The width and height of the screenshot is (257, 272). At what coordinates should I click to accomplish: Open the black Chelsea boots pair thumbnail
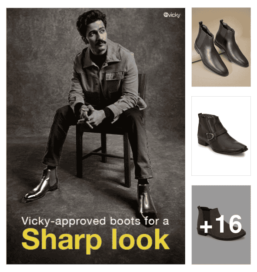tap(221, 47)
